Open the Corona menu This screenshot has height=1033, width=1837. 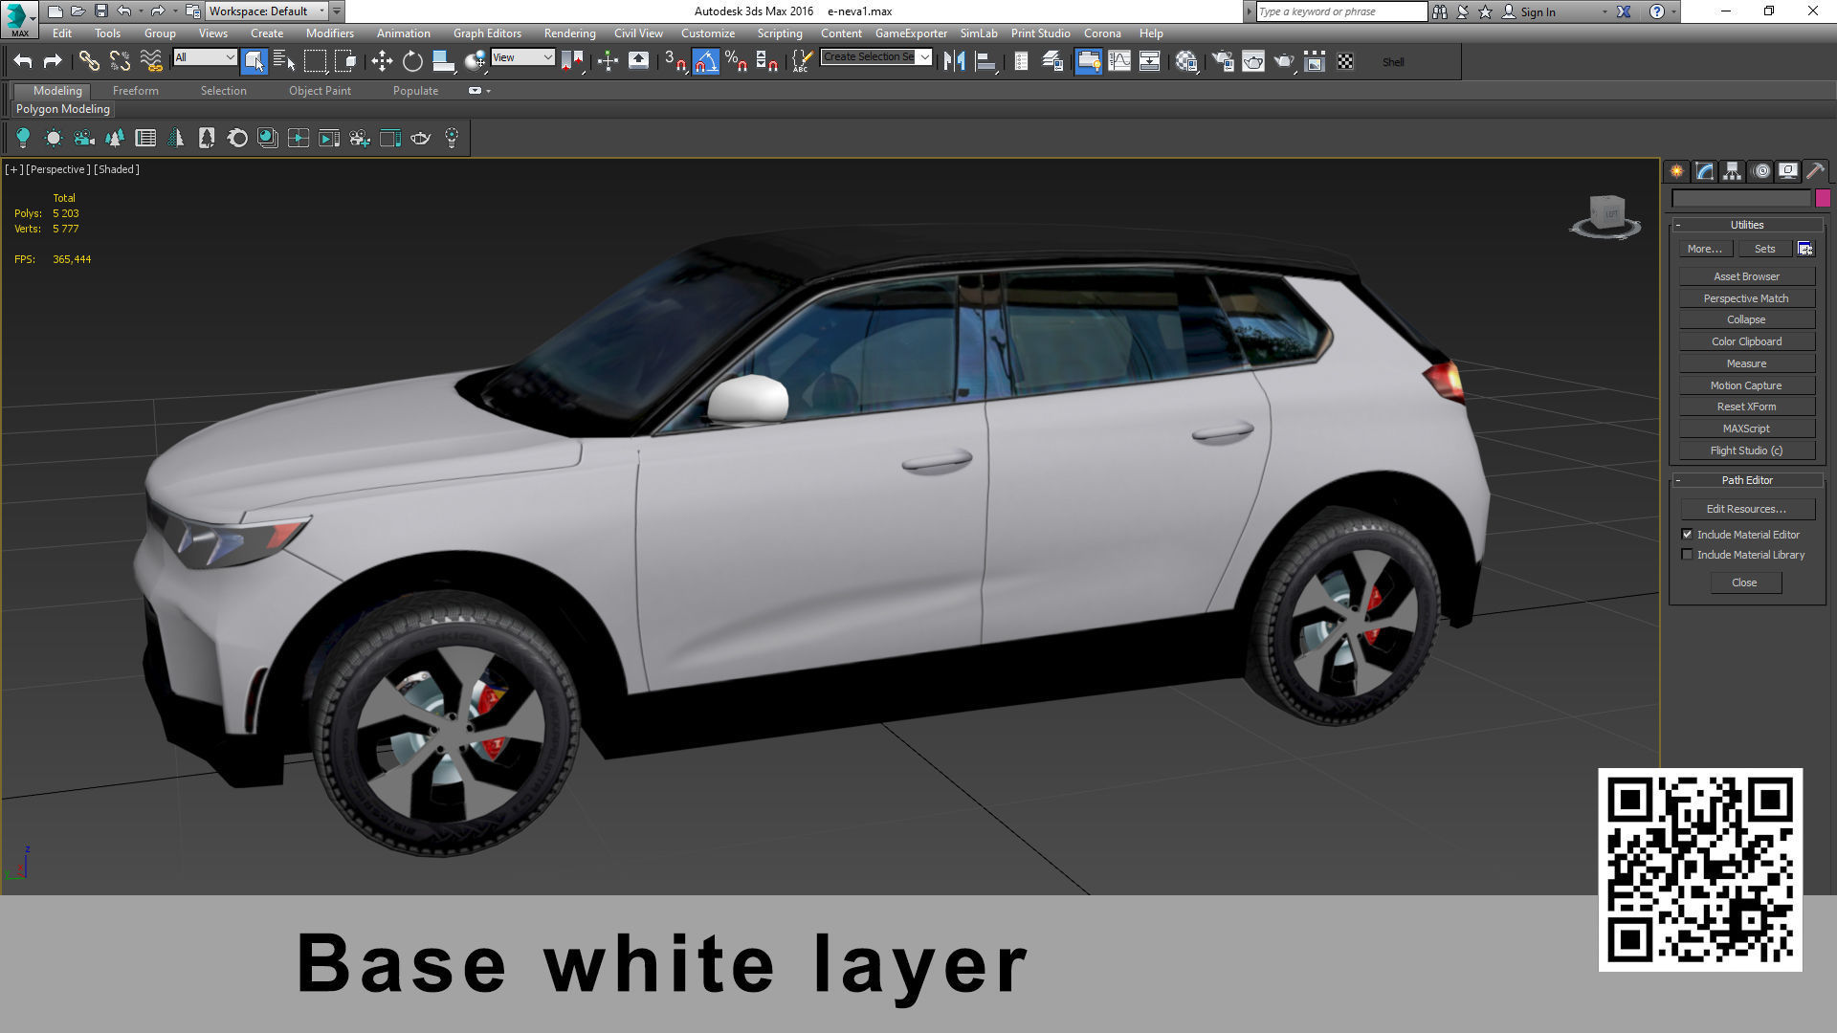click(x=1102, y=33)
